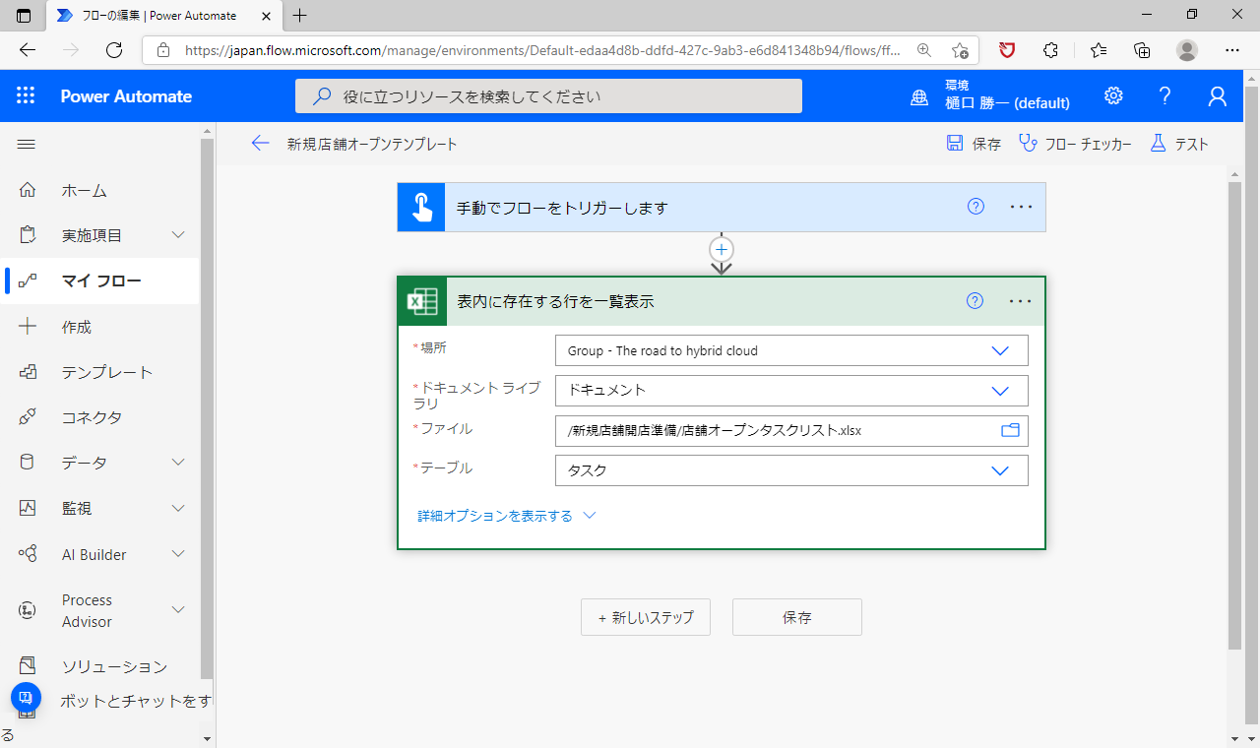Screen dimensions: 1260x748
Task: Expand the 監視 navigation group
Action: pos(178,509)
